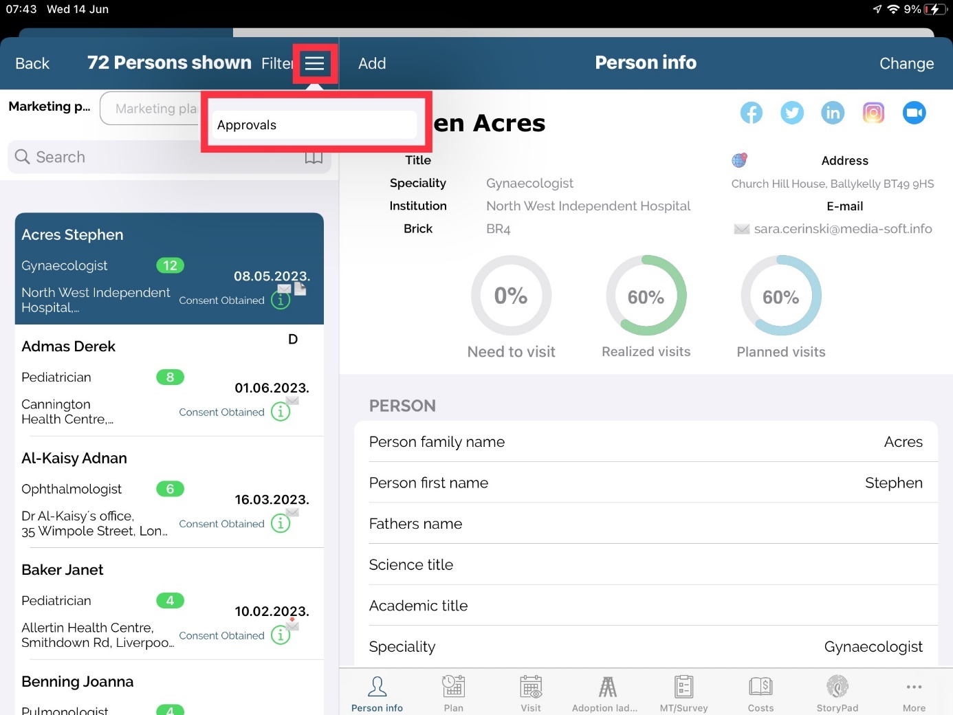
Task: Tap the globe map icon beside Address
Action: [x=739, y=160]
